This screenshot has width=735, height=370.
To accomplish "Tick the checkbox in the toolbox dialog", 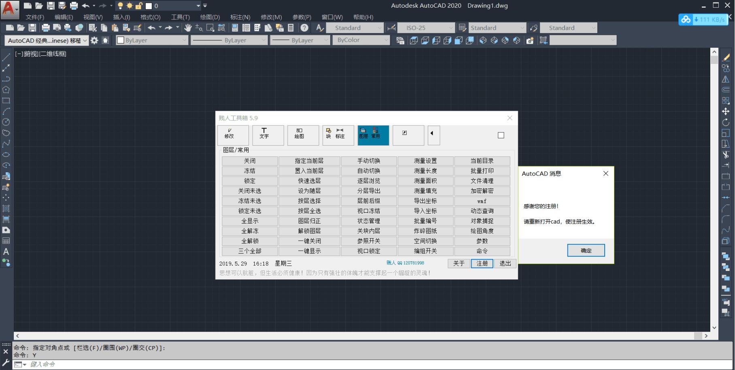I will click(x=501, y=135).
